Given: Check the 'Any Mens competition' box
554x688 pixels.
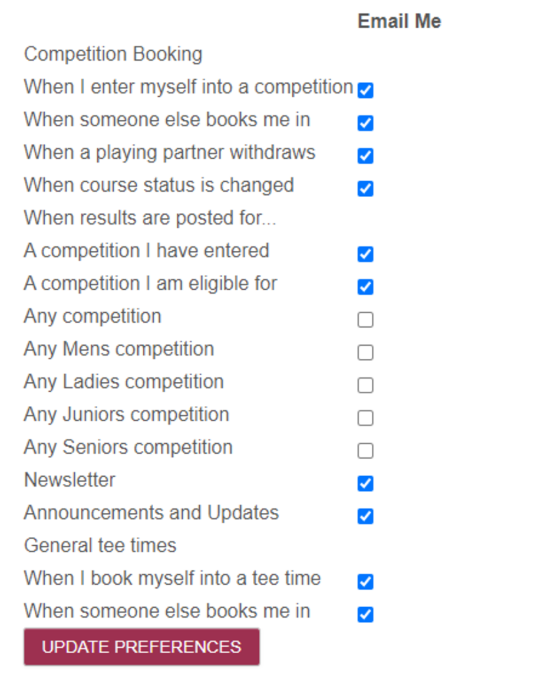Looking at the screenshot, I should pyautogui.click(x=365, y=352).
